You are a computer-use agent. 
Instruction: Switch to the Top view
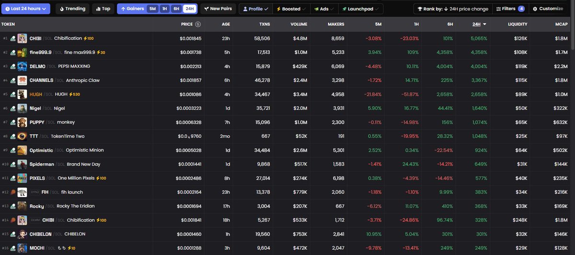103,9
